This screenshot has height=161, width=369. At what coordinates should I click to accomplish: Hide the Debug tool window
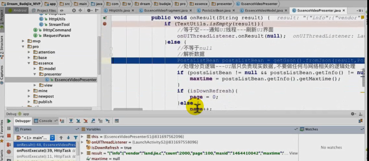361,114
